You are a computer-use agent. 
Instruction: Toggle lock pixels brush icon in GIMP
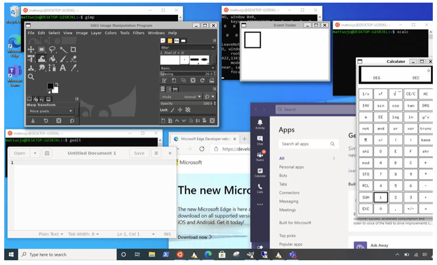coord(173,110)
